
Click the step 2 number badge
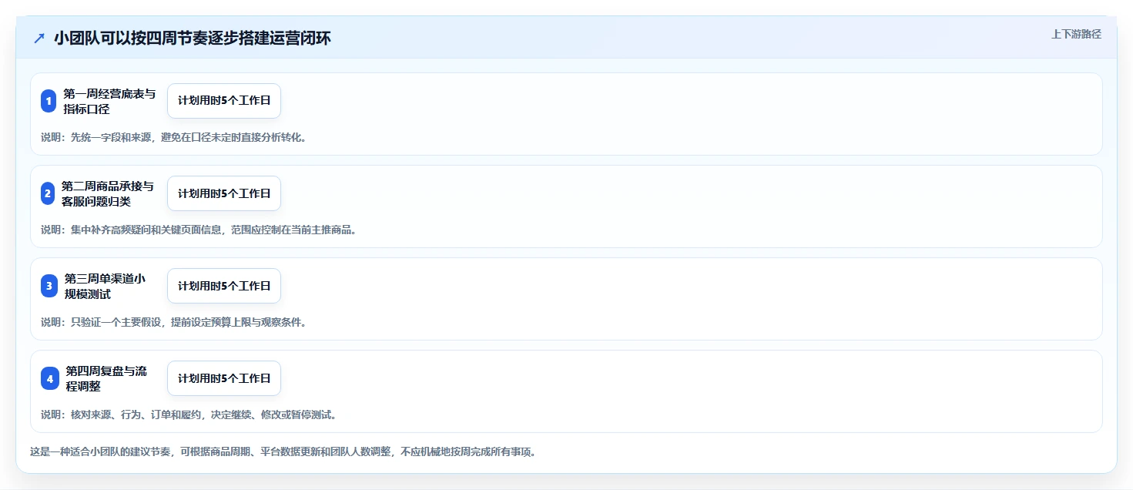click(x=48, y=193)
